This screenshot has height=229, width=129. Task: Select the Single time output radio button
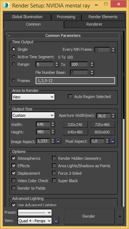(x=14, y=49)
